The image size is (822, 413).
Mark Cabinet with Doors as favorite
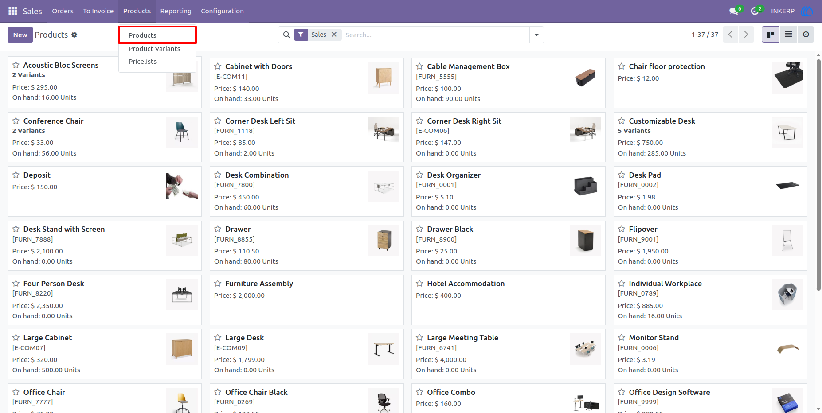pyautogui.click(x=218, y=66)
